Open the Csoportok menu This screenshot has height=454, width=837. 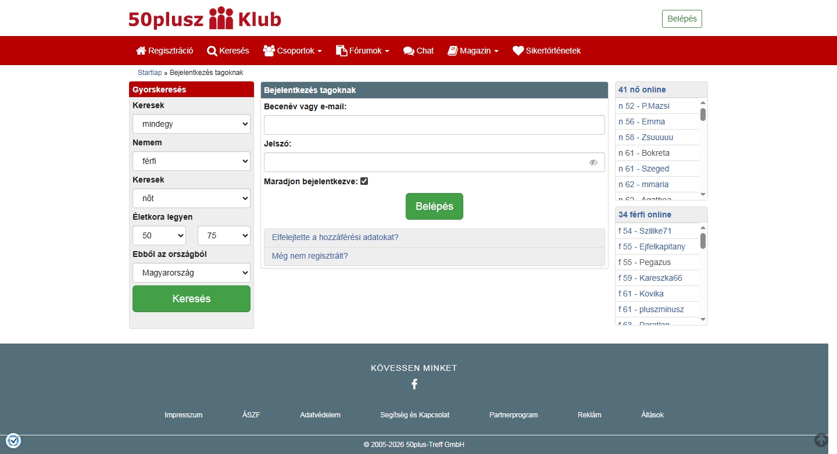click(292, 51)
